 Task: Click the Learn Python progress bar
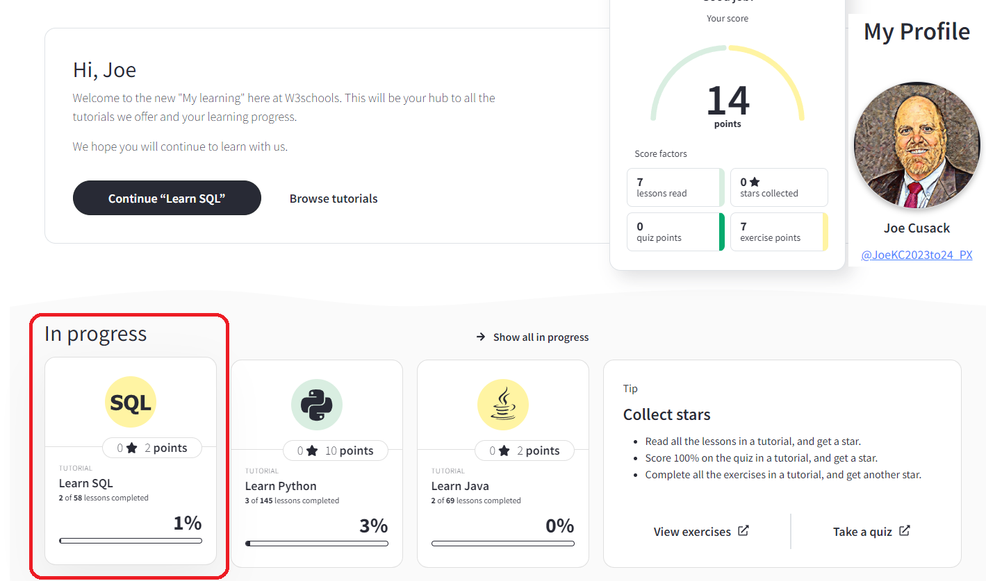coord(317,544)
